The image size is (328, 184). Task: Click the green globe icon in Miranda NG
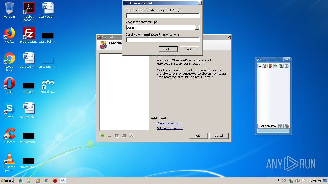tap(276, 66)
